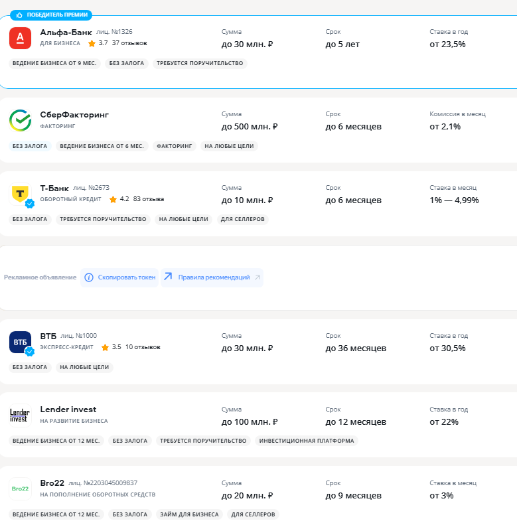517x527 pixels.
Task: Click the SberFactoring green checkmark logo
Action: pyautogui.click(x=20, y=120)
